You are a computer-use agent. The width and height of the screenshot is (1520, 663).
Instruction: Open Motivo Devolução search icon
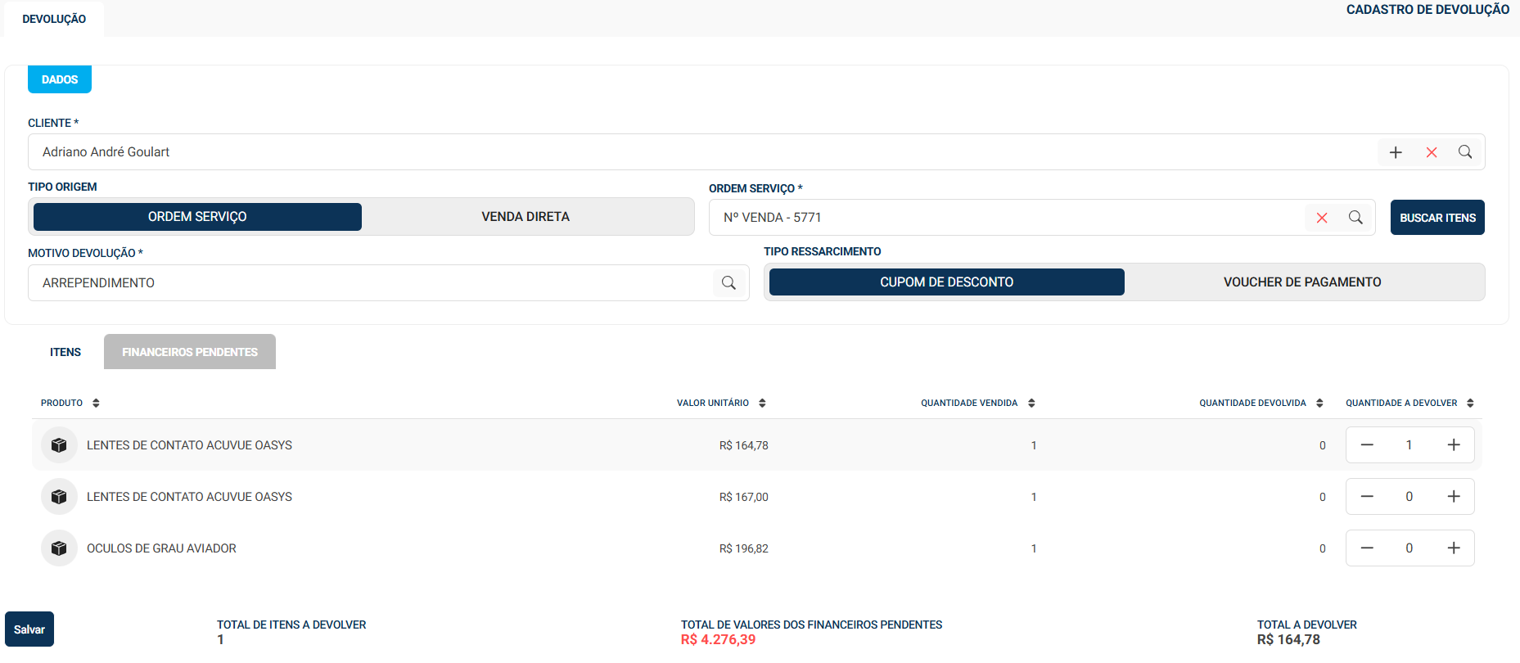(728, 283)
